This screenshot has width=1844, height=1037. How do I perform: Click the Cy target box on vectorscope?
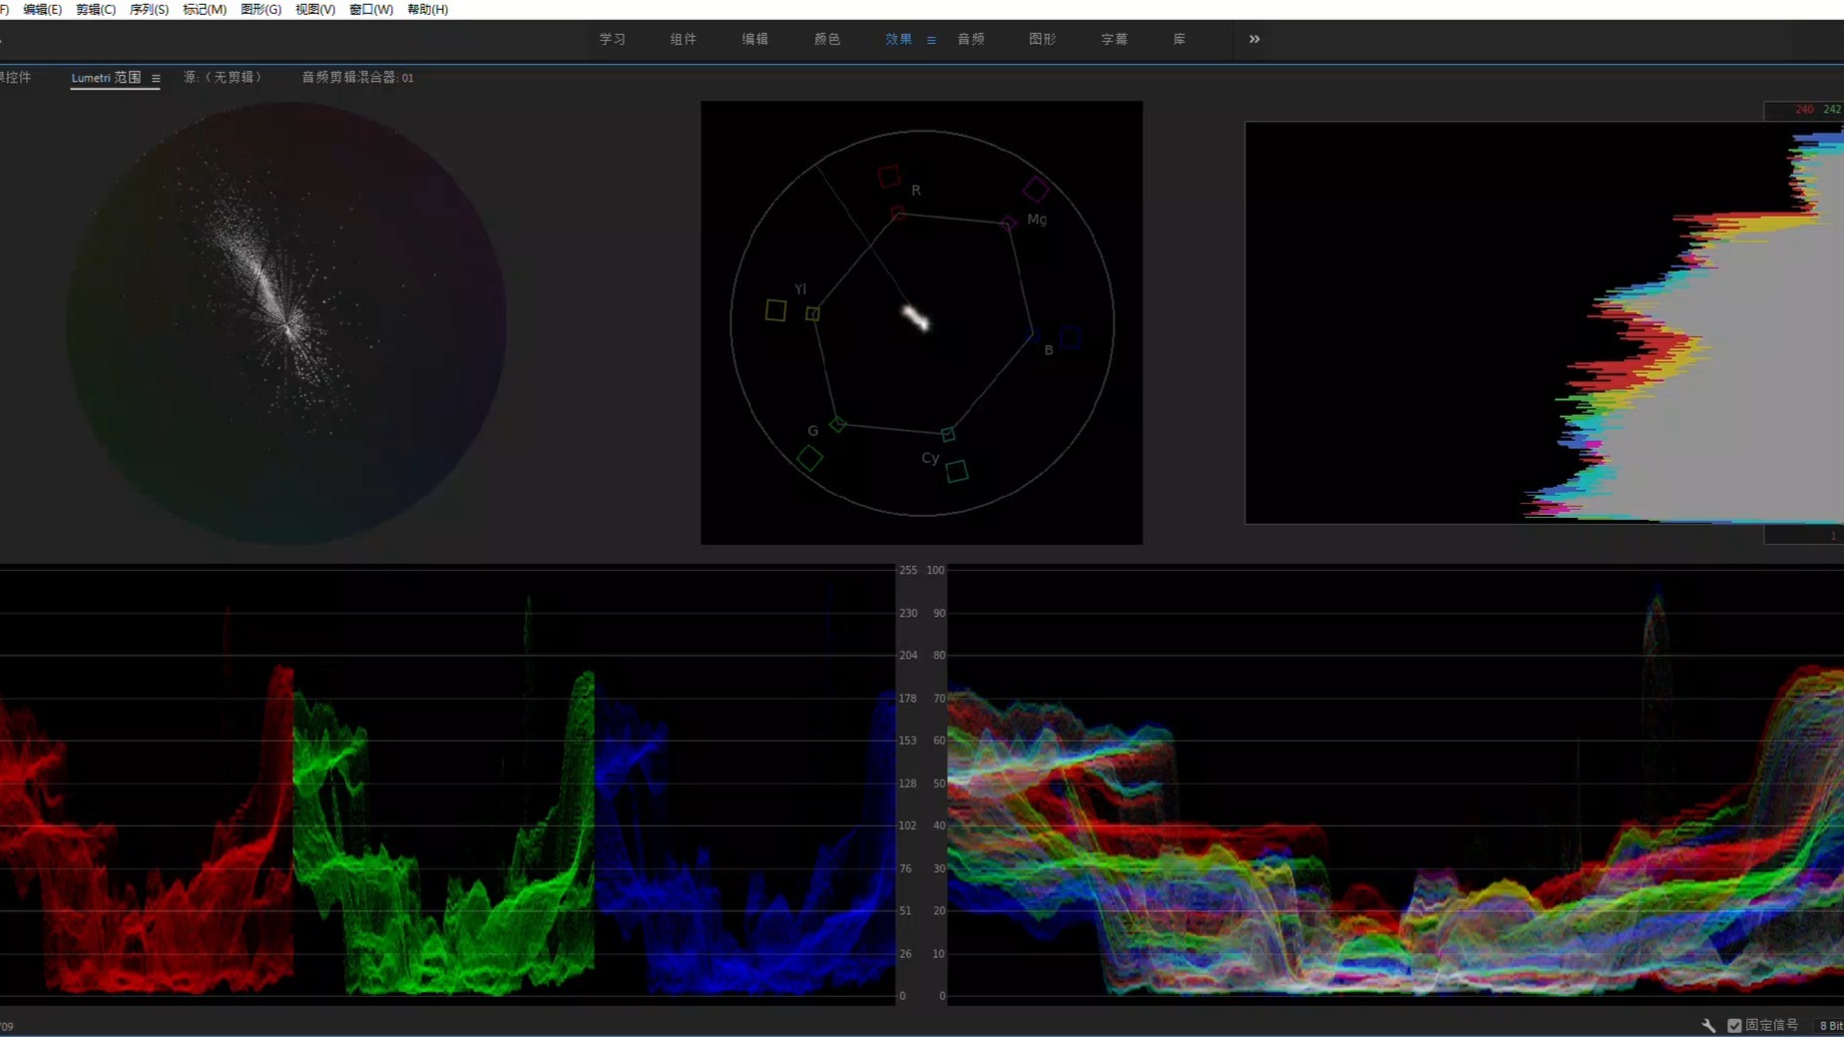click(x=957, y=471)
